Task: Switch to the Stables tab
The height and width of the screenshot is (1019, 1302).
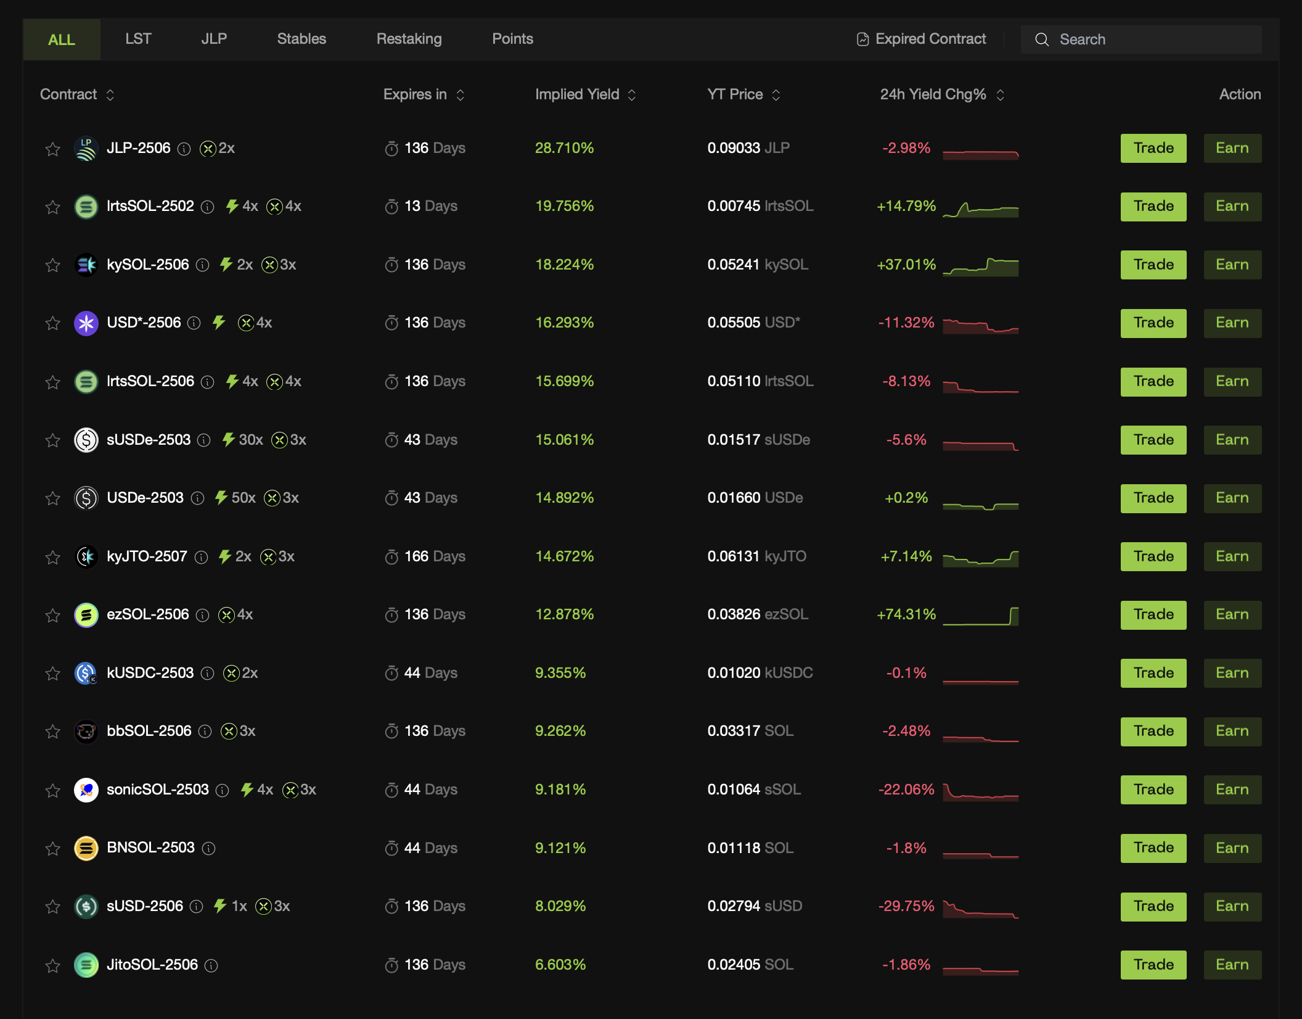Action: (301, 39)
